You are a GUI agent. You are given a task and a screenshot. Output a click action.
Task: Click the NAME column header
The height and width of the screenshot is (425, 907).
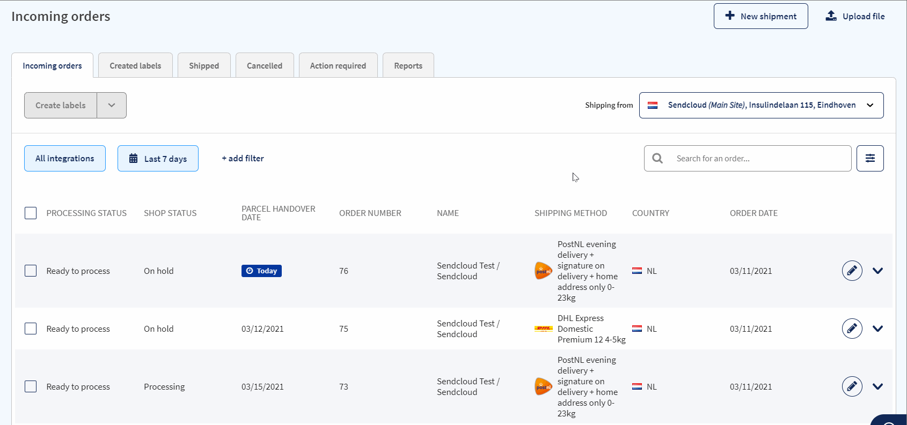point(448,213)
